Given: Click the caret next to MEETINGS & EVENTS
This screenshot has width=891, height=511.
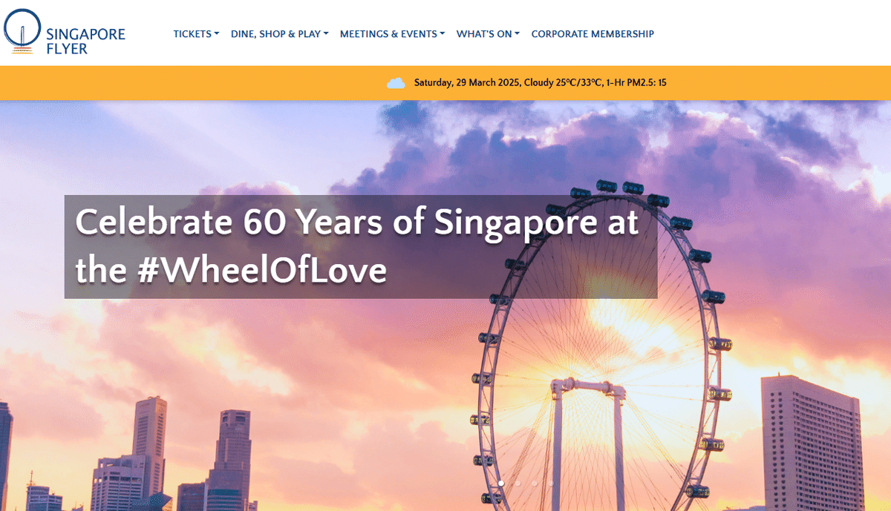Looking at the screenshot, I should click(x=443, y=33).
